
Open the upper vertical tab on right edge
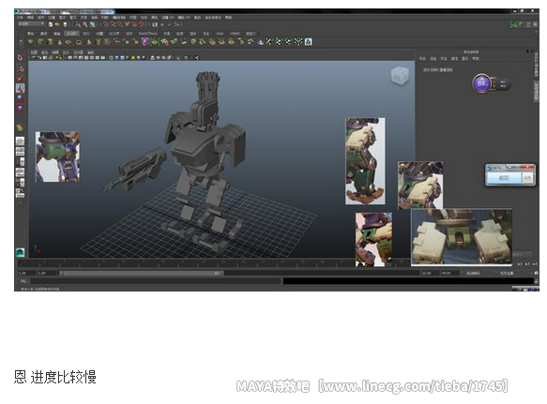536,65
